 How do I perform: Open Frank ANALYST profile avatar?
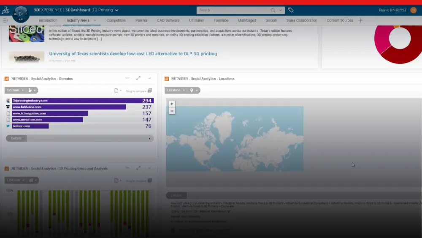point(414,10)
